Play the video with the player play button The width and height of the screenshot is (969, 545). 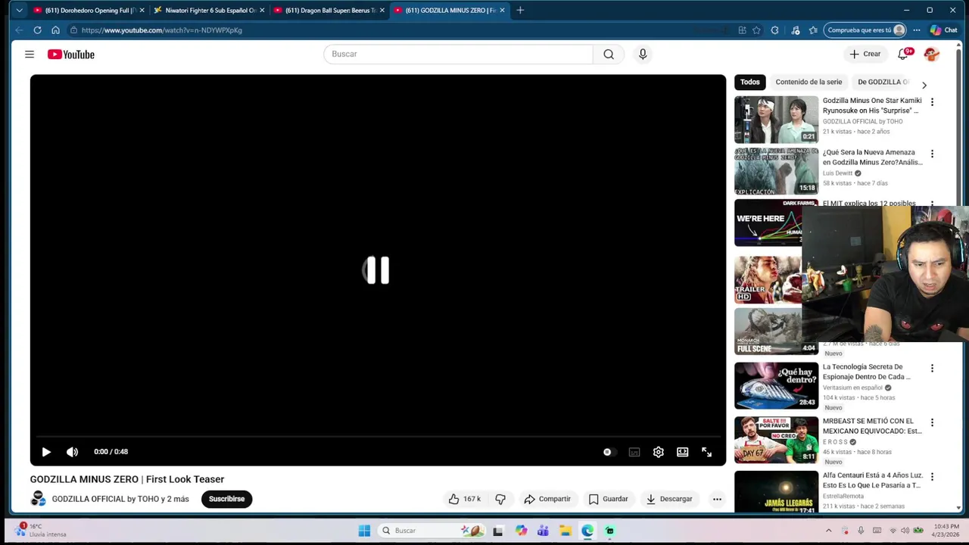point(46,452)
